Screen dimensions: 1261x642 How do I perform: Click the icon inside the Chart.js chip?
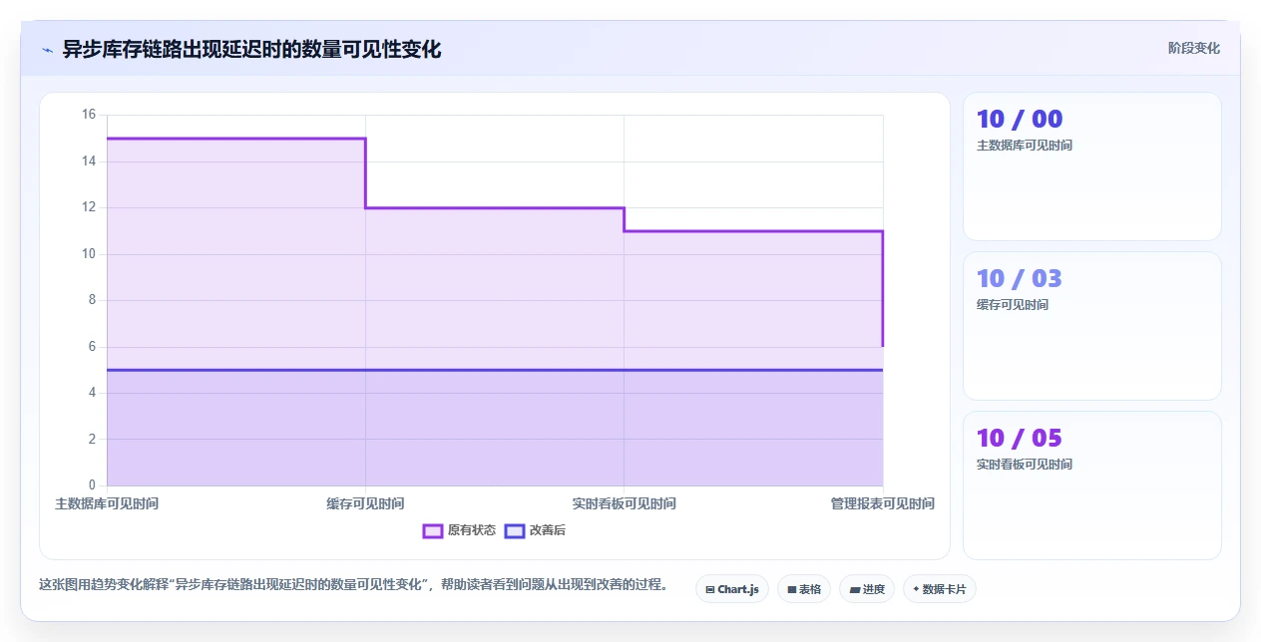click(x=709, y=590)
